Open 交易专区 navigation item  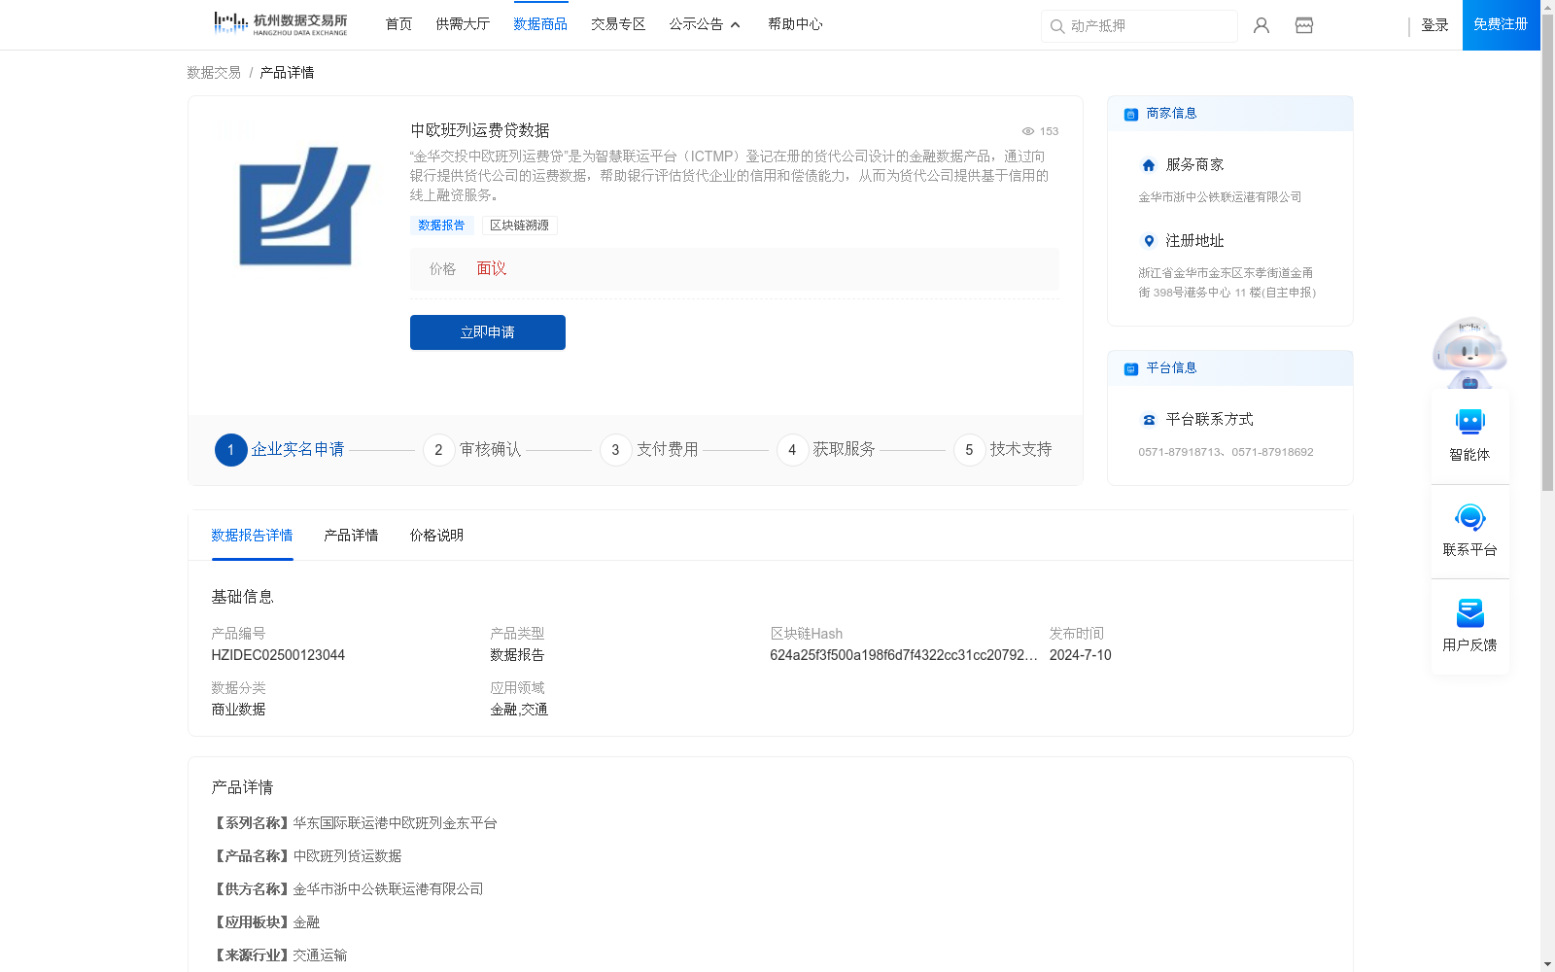(x=618, y=24)
